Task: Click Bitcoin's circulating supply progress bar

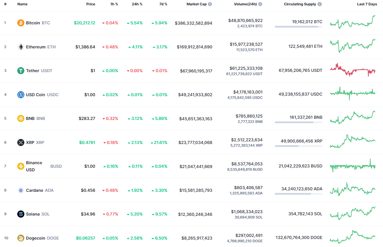Action: 298,27
